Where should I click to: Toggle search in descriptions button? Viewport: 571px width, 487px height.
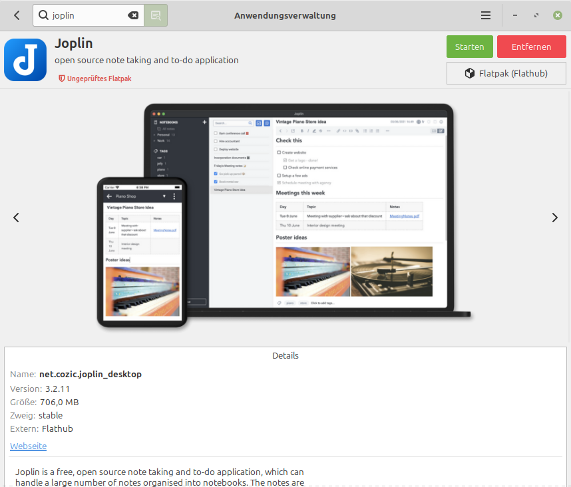click(156, 15)
